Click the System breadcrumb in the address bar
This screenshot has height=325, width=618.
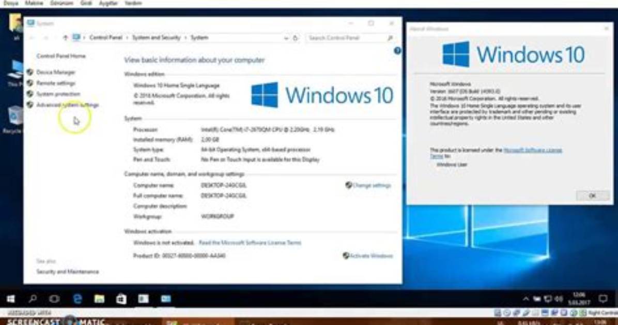pyautogui.click(x=199, y=38)
